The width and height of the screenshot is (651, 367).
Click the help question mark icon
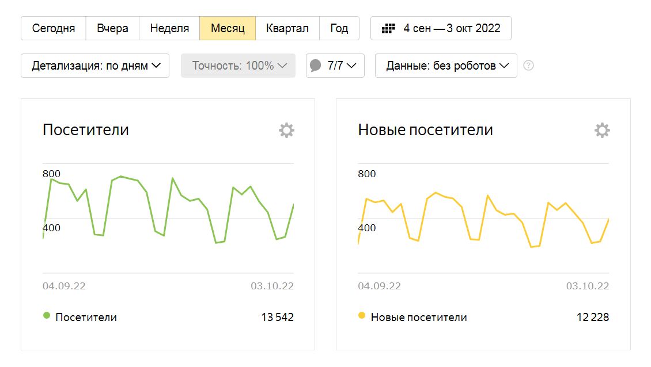[528, 66]
